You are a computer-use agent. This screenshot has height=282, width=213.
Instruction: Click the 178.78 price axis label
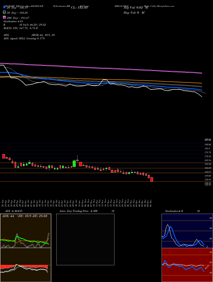pyautogui.click(x=207, y=153)
